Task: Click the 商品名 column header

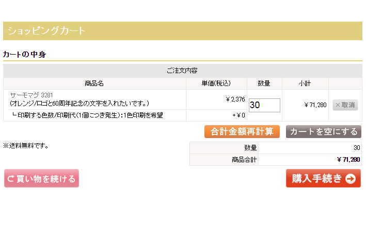Action: [94, 83]
